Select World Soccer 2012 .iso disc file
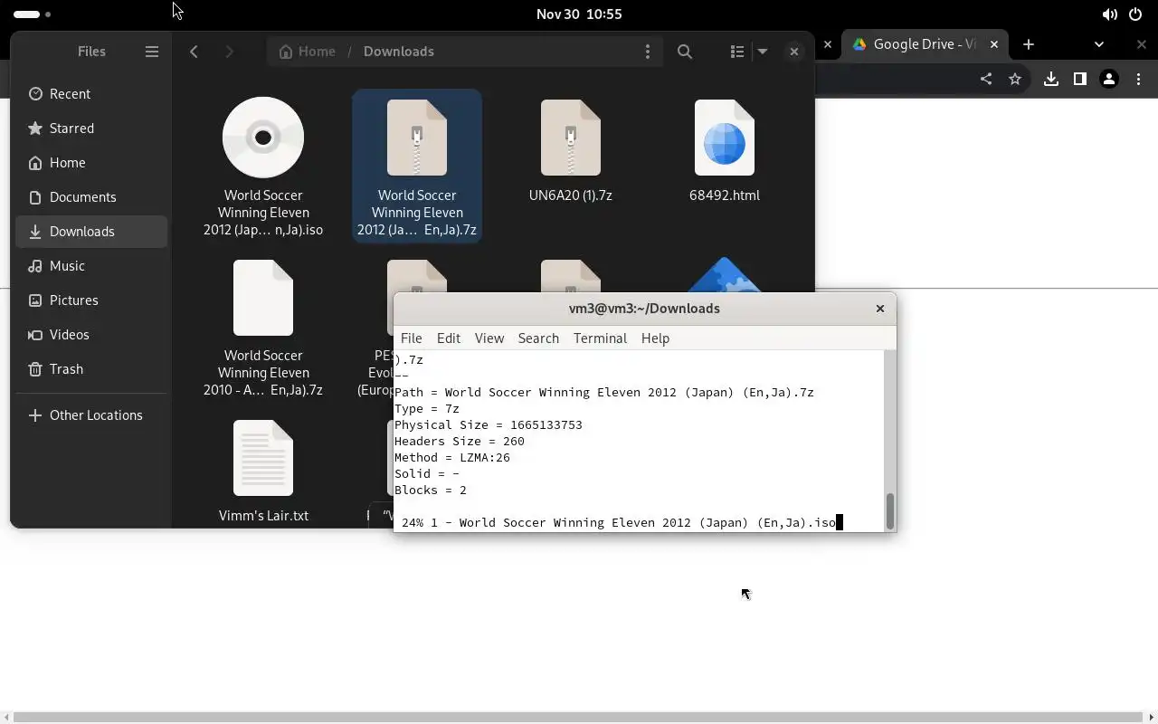Screen dimensions: 1158x724 coord(263,167)
